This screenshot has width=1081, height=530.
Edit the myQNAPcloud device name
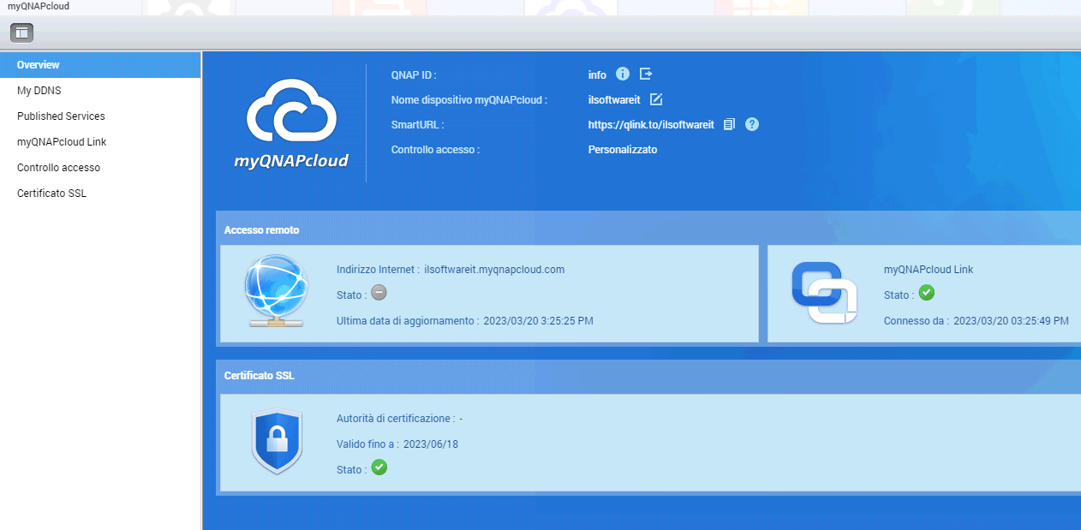coord(656,99)
